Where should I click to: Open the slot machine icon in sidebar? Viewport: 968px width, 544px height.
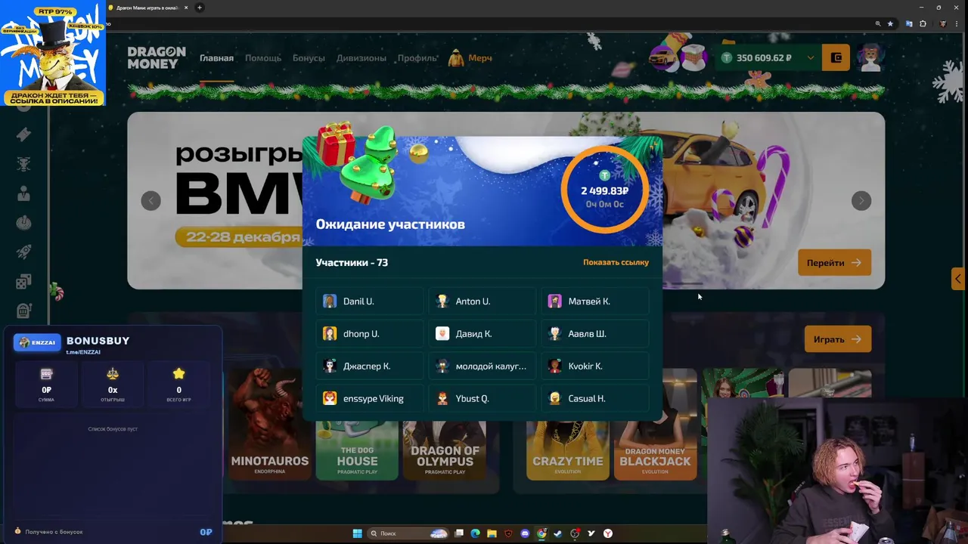[23, 311]
